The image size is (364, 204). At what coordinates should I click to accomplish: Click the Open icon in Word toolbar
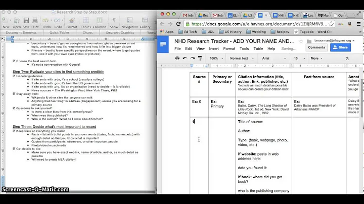point(17,21)
